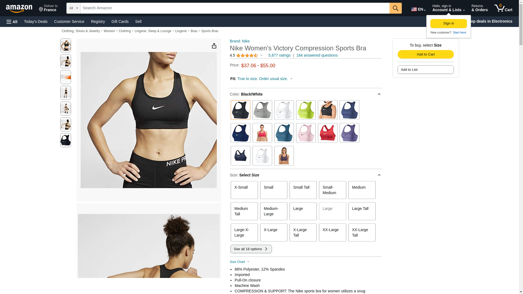Click the share icon on product image
Viewport: 523px width, 294px height.
214,46
